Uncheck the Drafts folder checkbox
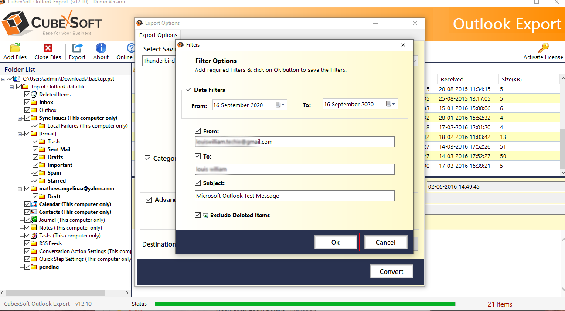 pyautogui.click(x=36, y=157)
